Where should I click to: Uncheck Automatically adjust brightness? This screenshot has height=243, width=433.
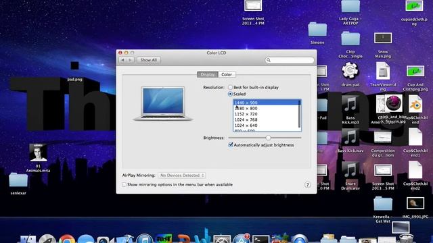(231, 144)
